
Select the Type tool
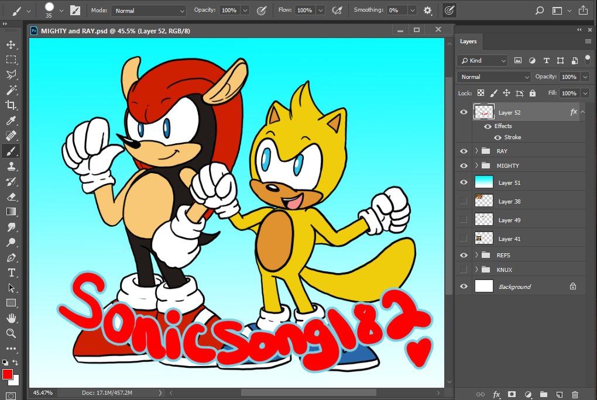(x=11, y=273)
